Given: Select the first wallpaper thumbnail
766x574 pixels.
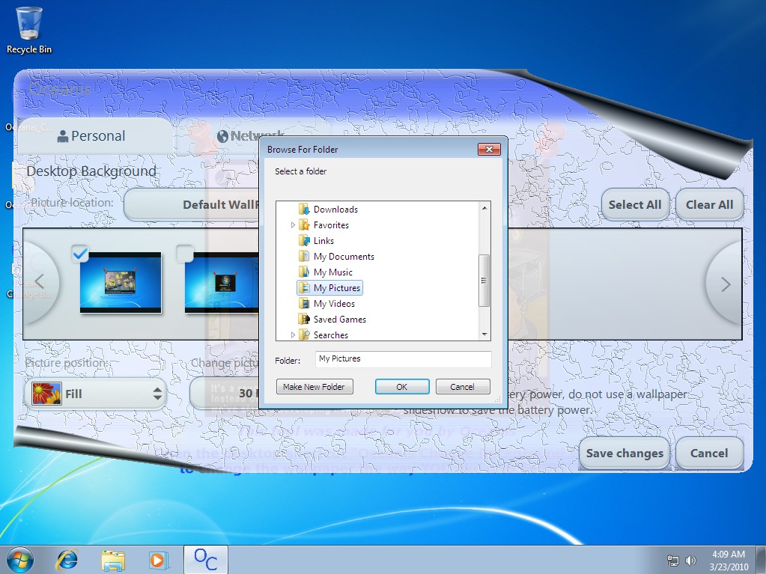Looking at the screenshot, I should [x=121, y=282].
